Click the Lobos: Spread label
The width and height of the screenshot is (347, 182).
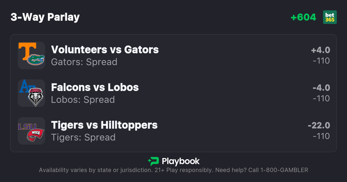point(83,100)
